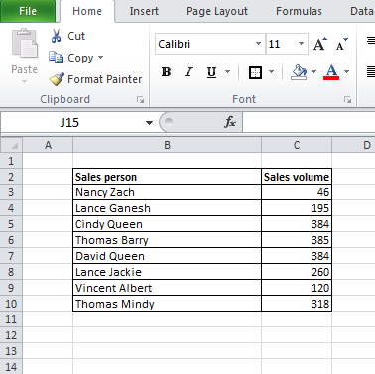Select row 1 header
Viewport: 375px width, 374px height.
click(x=11, y=161)
